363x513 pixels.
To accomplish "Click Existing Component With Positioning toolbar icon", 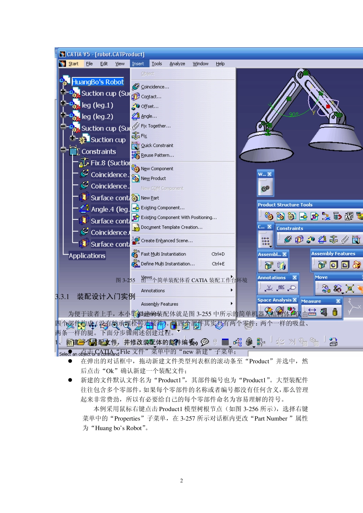I will coord(315,216).
